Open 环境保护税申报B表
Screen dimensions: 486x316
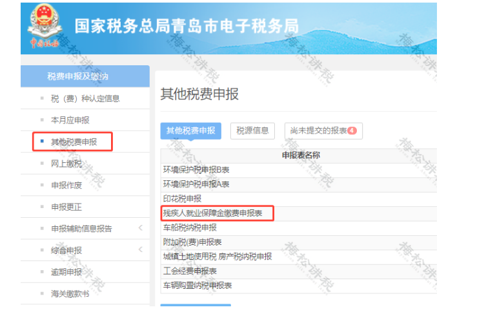[x=196, y=170]
